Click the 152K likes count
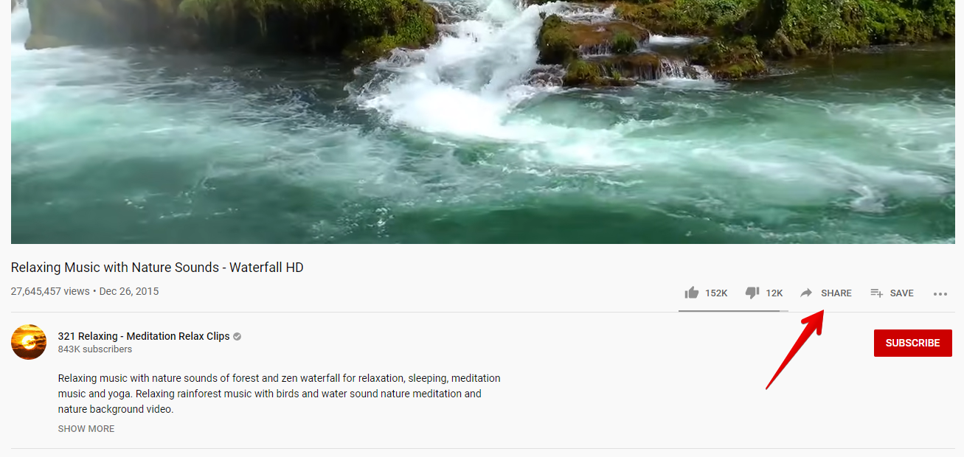Viewport: 964px width, 457px height. point(716,293)
